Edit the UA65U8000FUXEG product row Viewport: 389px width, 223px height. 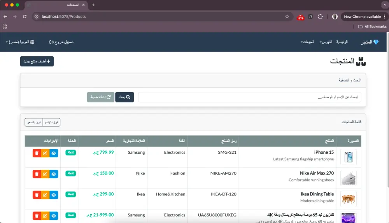45,216
